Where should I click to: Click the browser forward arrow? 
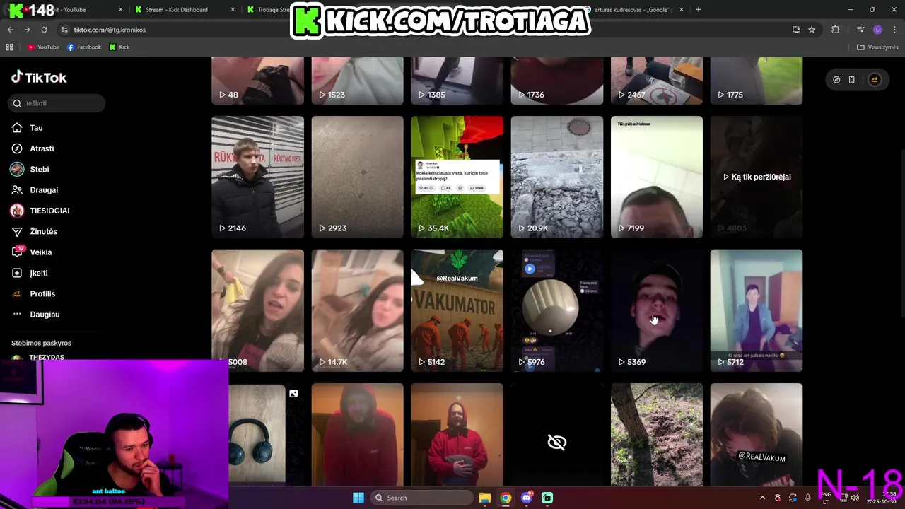[27, 30]
